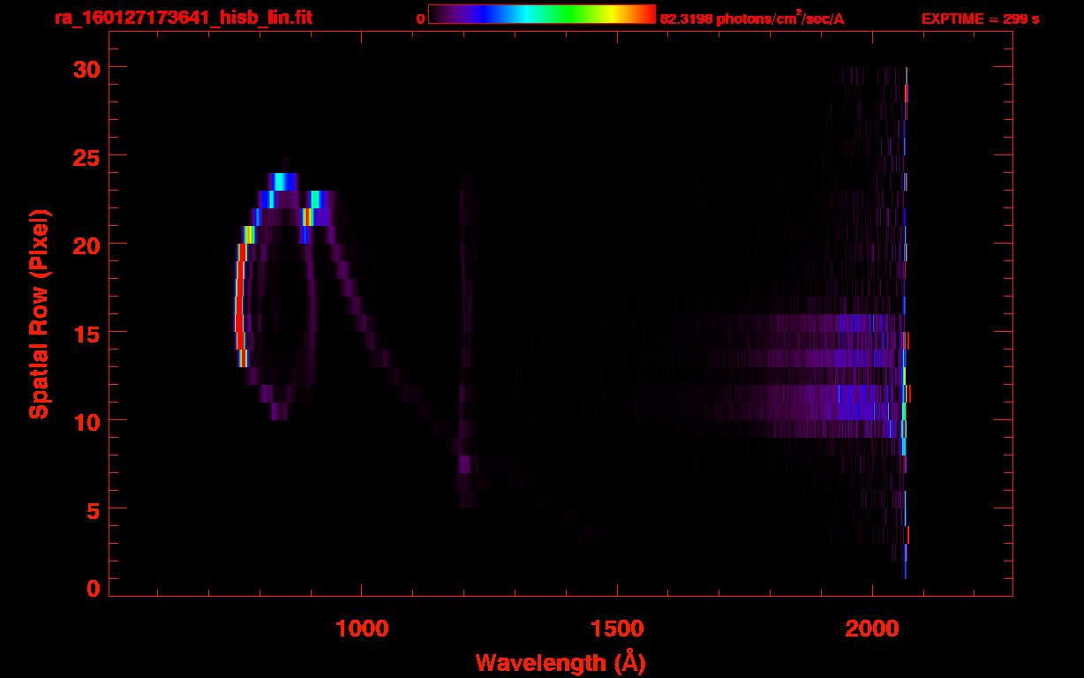The width and height of the screenshot is (1084, 678).
Task: Click the x-axis tick label 1500
Action: click(617, 629)
